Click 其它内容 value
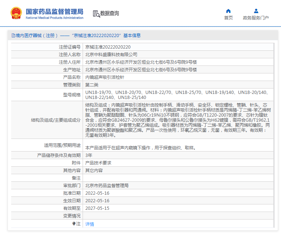Image resolution: width=281 pixels, height=235 pixels. pos(94,170)
